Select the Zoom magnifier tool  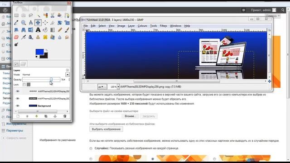(24, 23)
